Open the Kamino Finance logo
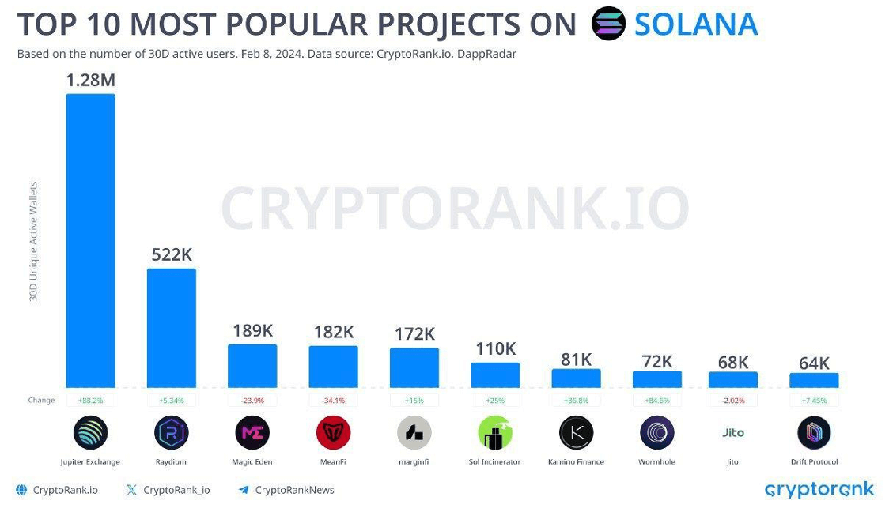Screen dimensions: 889x512 [x=576, y=432]
